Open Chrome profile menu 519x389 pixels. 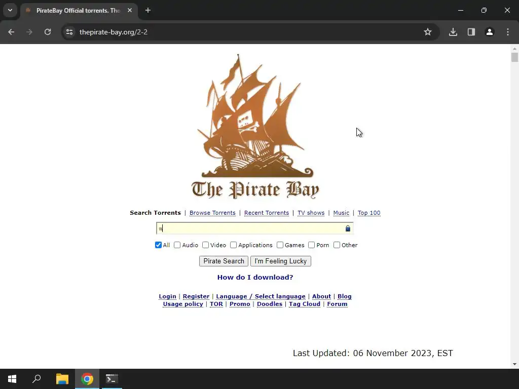point(490,32)
